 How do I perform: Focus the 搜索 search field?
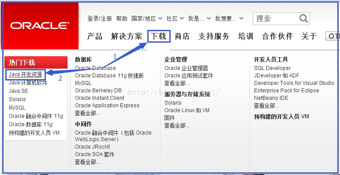281,18
